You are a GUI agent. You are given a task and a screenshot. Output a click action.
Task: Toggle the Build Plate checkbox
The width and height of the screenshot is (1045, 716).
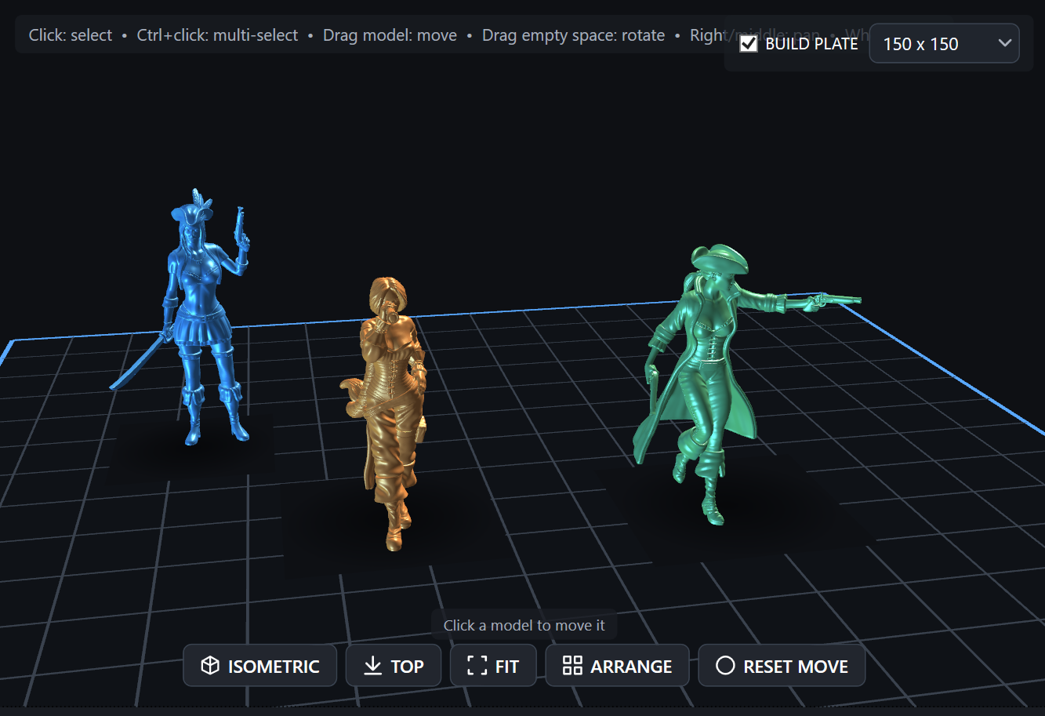tap(749, 44)
